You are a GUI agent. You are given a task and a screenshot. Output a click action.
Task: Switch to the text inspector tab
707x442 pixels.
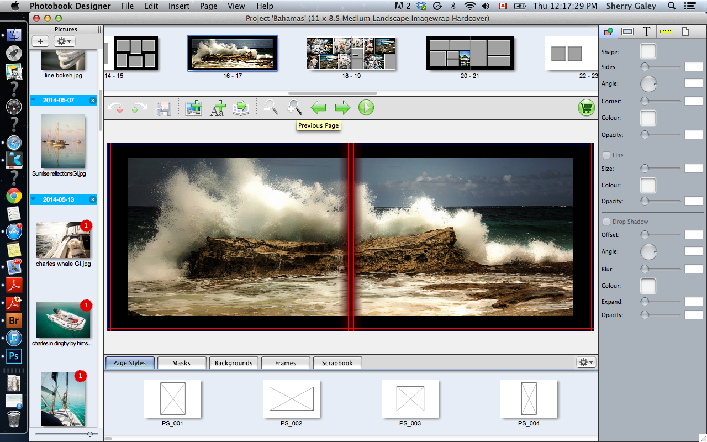click(646, 31)
